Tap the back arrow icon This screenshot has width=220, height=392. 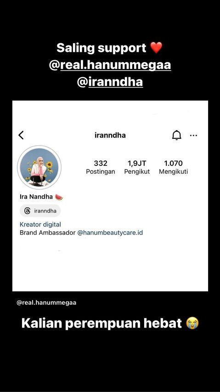pos(21,135)
